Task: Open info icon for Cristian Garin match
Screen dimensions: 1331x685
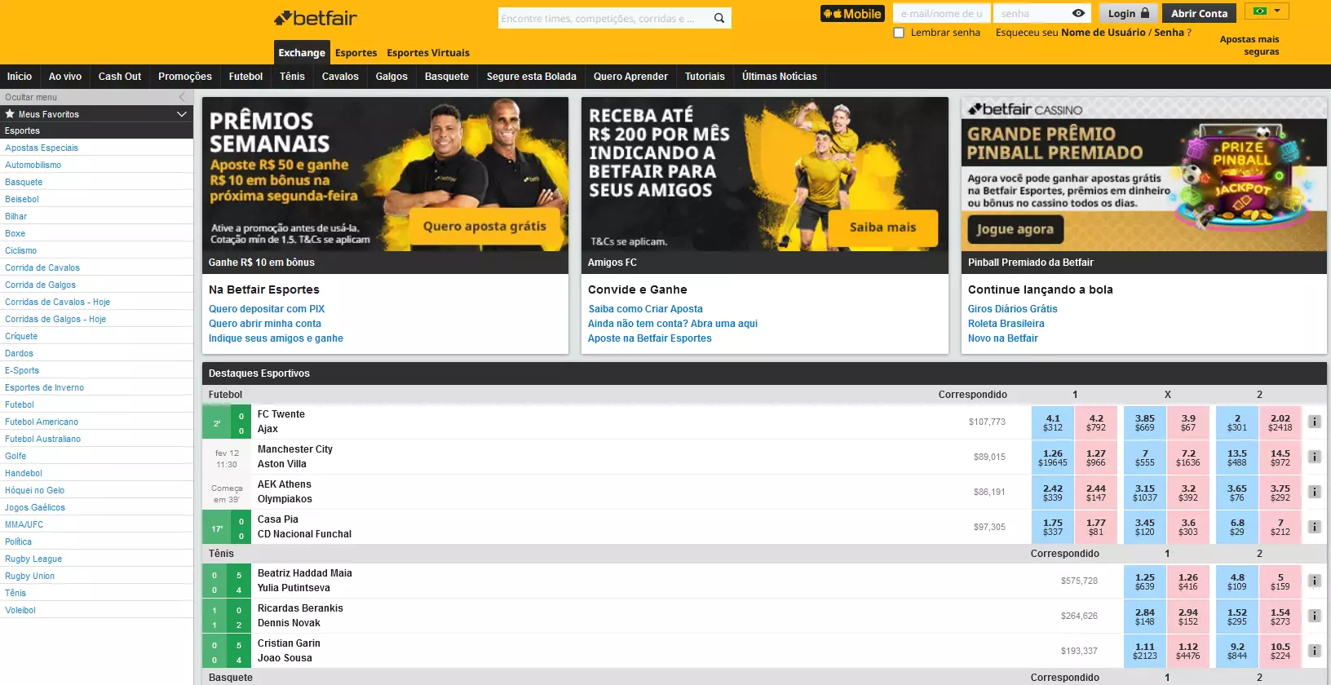Action: pyautogui.click(x=1314, y=651)
